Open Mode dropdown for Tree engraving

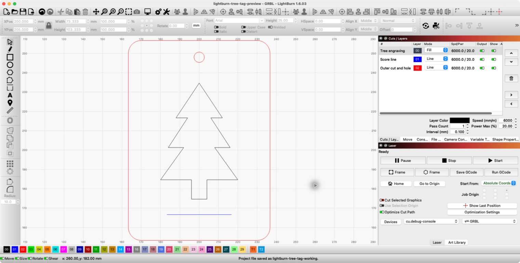coord(436,50)
